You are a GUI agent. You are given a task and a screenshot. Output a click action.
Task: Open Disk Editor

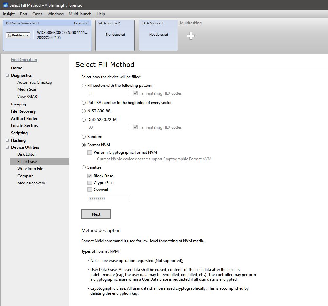pos(27,154)
